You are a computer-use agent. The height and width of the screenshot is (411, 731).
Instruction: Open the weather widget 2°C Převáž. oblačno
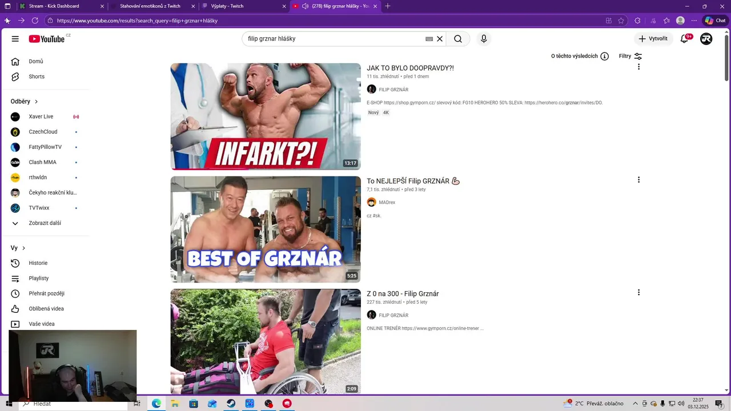click(593, 404)
